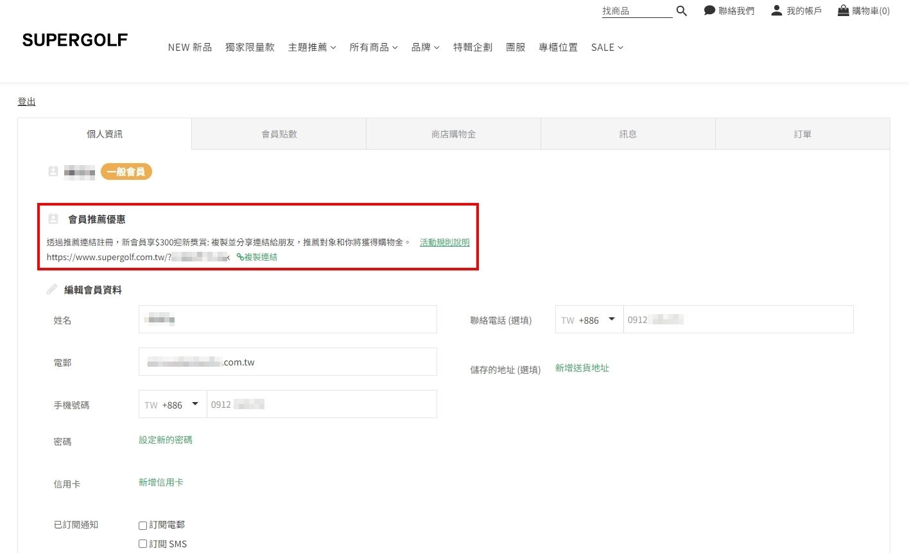This screenshot has height=553, width=909.
Task: Click the 登出 logout link
Action: click(x=26, y=101)
